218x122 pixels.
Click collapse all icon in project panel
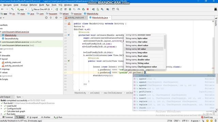pos(51,18)
